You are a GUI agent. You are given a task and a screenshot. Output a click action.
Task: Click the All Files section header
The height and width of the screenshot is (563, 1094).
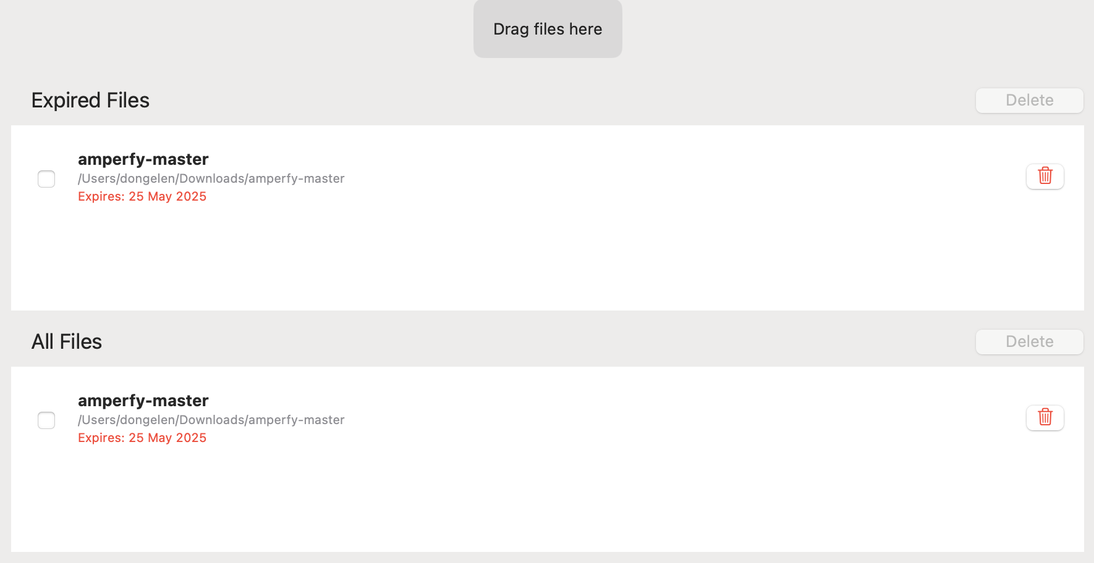[66, 341]
